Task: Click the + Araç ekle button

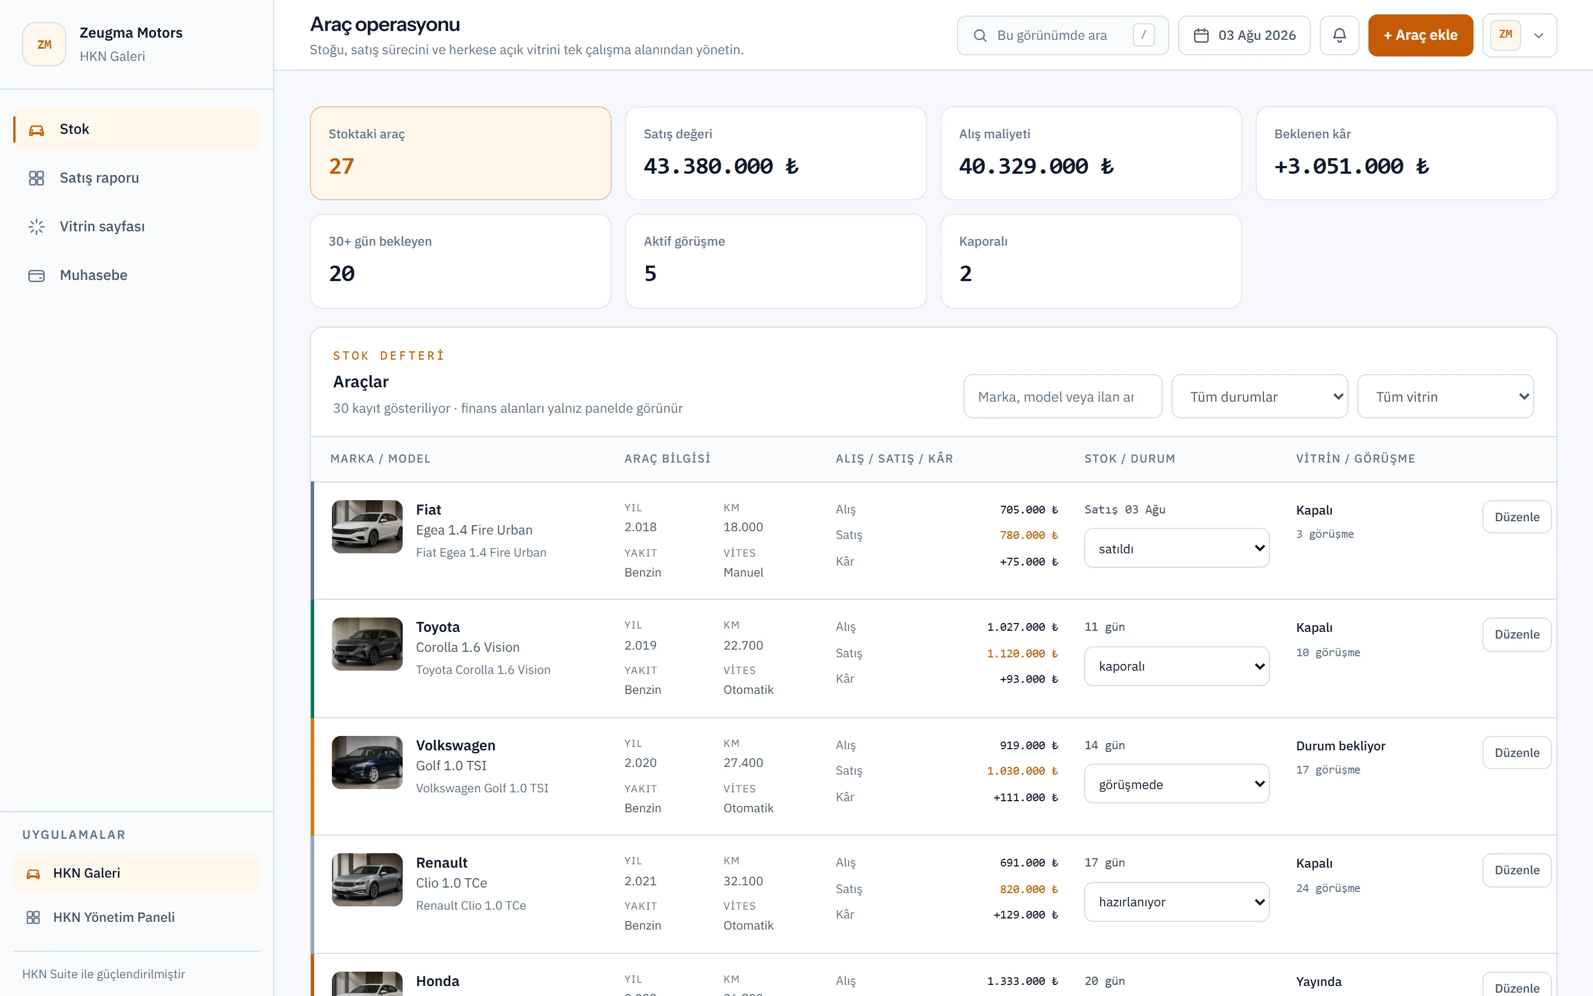Action: click(x=1420, y=35)
